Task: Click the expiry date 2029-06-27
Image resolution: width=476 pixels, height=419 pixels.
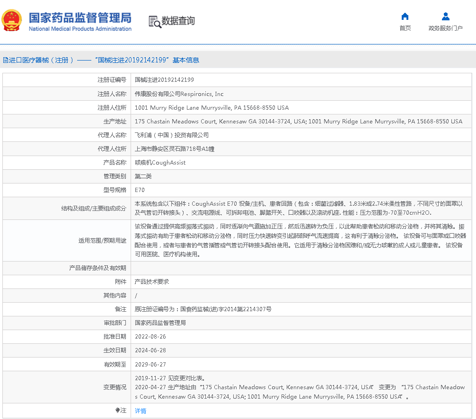Action: click(x=150, y=364)
